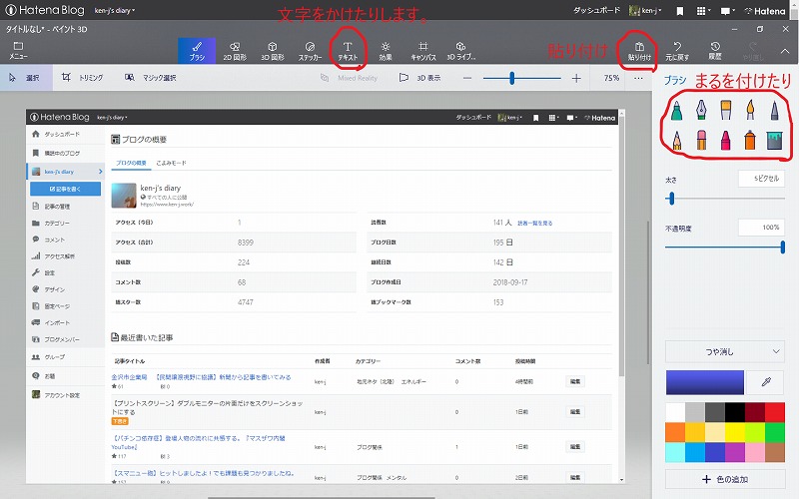The height and width of the screenshot is (499, 799).
Task: Activate マジック選択
Action: tap(151, 78)
